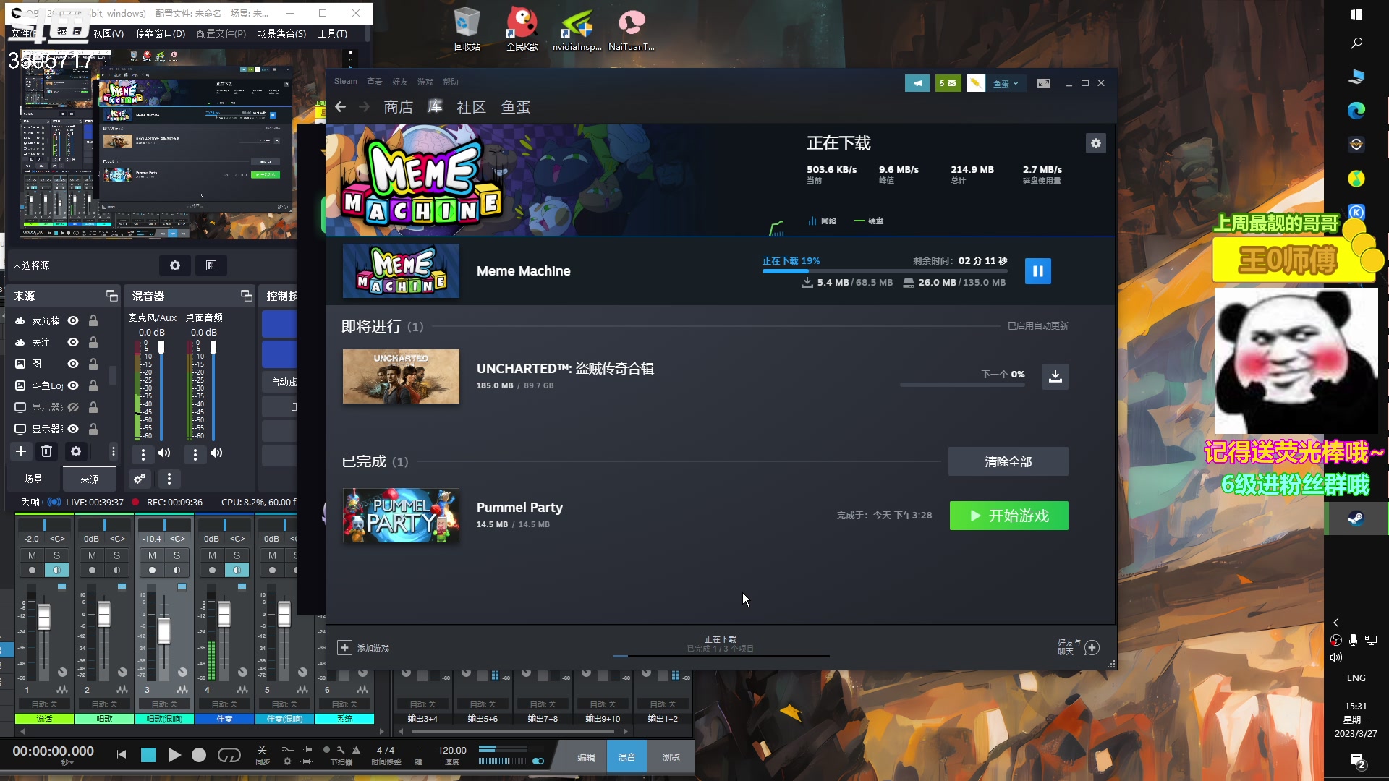Image resolution: width=1389 pixels, height=781 pixels.
Task: Open source properties with the gear icon
Action: point(76,451)
